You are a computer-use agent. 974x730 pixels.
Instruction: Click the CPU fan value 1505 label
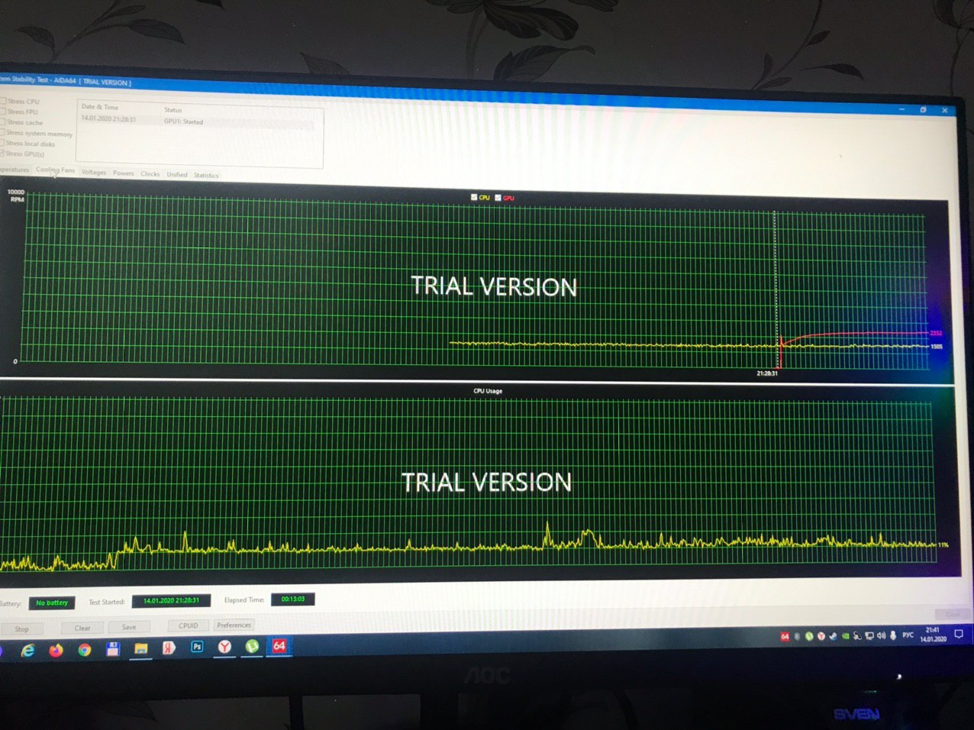click(937, 347)
